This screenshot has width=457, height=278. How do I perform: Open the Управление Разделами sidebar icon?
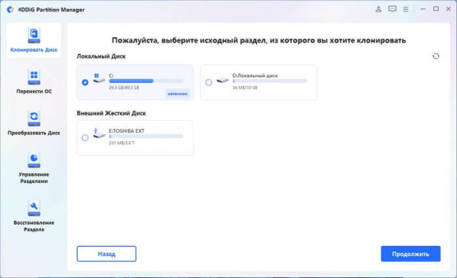[x=34, y=160]
